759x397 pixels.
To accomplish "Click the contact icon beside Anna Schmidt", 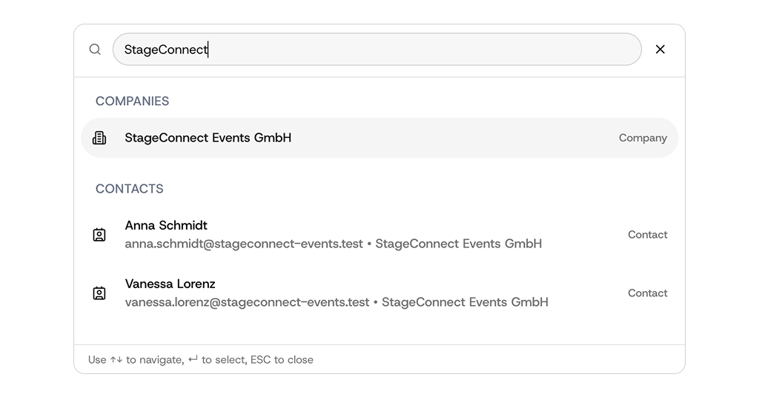I will click(x=99, y=235).
